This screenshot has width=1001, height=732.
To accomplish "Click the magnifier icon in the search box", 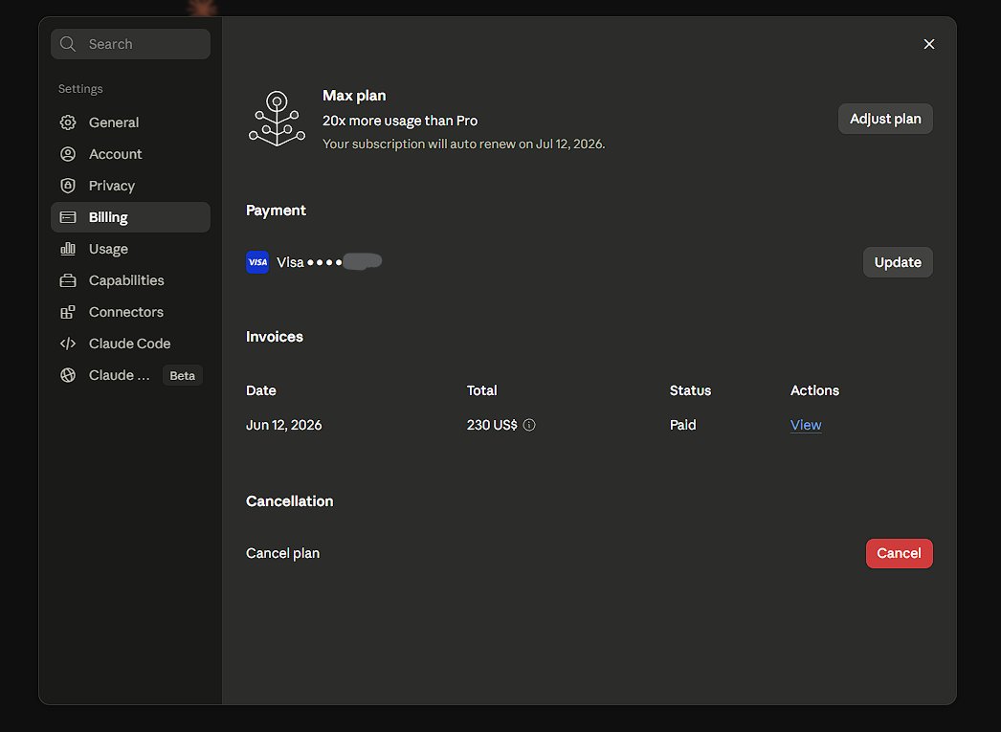I will [68, 44].
